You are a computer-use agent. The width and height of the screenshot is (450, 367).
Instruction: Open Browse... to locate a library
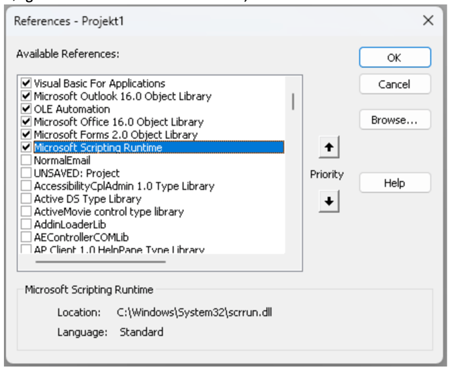pyautogui.click(x=394, y=120)
